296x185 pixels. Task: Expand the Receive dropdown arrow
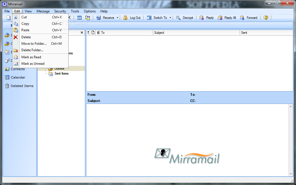tap(117, 18)
